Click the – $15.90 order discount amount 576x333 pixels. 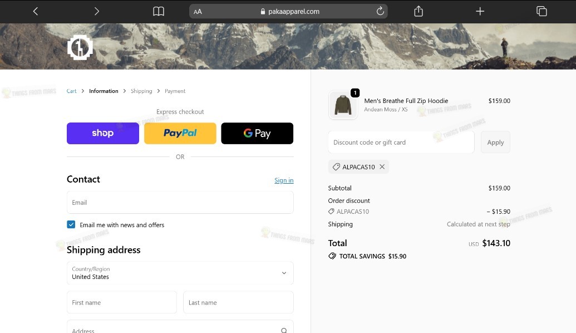(x=498, y=212)
